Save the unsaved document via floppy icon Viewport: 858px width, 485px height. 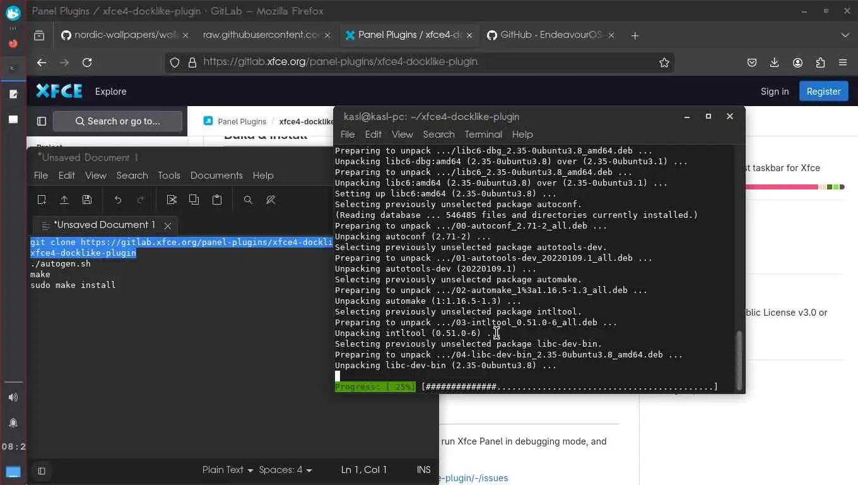click(87, 200)
